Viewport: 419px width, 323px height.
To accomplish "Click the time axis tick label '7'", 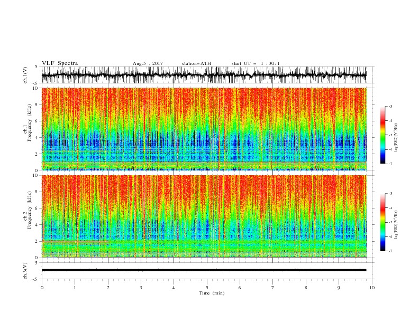I will click(x=273, y=288).
